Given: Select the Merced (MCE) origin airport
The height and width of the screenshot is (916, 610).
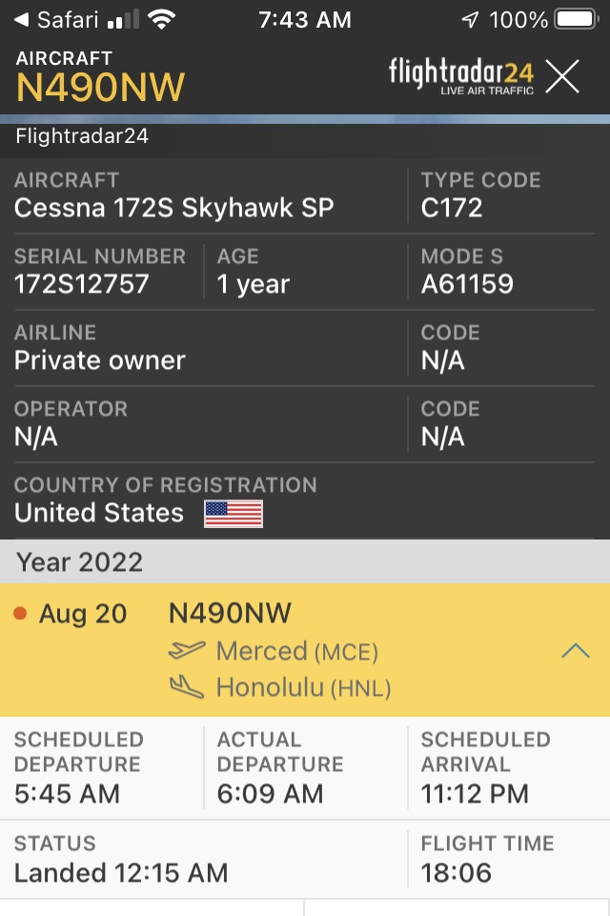Looking at the screenshot, I should pyautogui.click(x=296, y=651).
